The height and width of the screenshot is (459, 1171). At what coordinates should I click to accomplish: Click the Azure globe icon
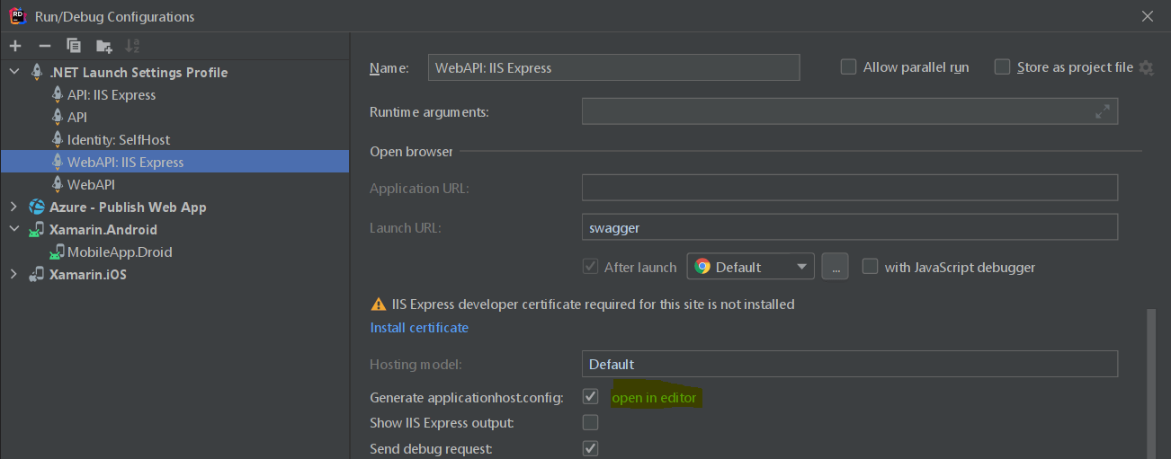37,207
